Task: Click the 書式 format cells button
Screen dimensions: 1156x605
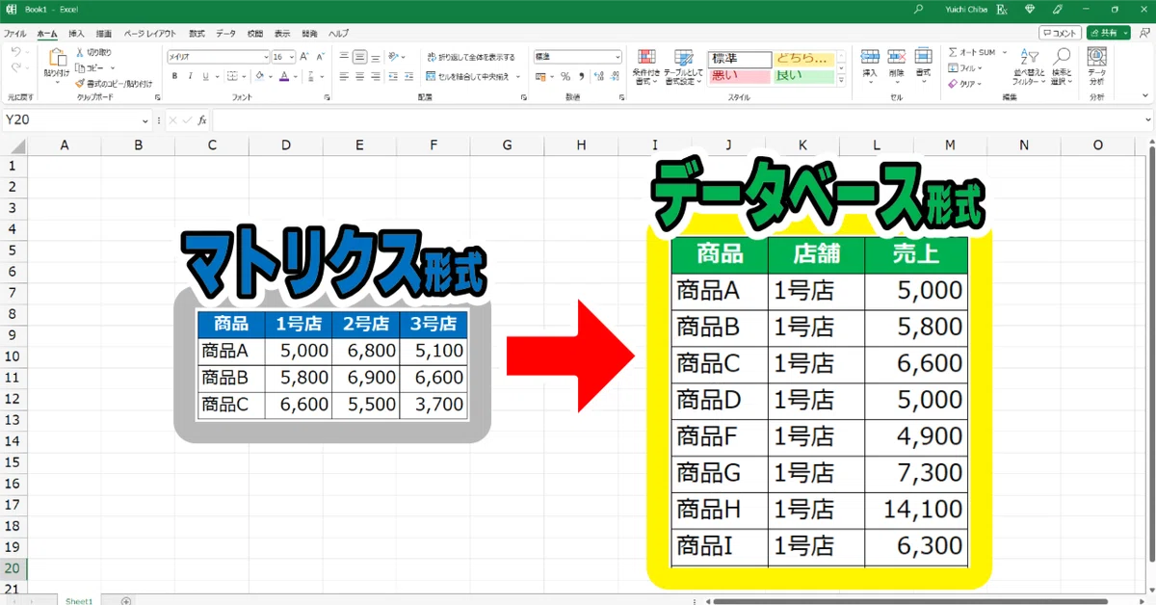Action: pos(923,63)
